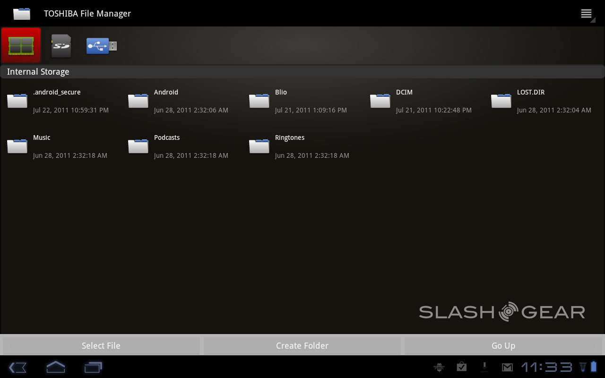605x378 pixels.
Task: Open the USB connection notification icon
Action: 484,367
